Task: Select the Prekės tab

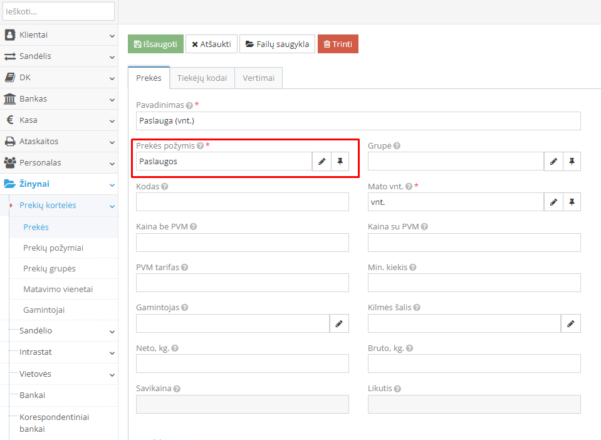Action: point(149,78)
